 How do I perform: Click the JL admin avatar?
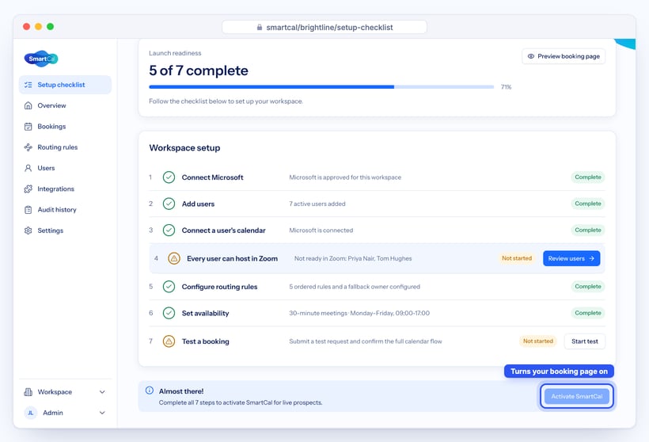(x=31, y=413)
